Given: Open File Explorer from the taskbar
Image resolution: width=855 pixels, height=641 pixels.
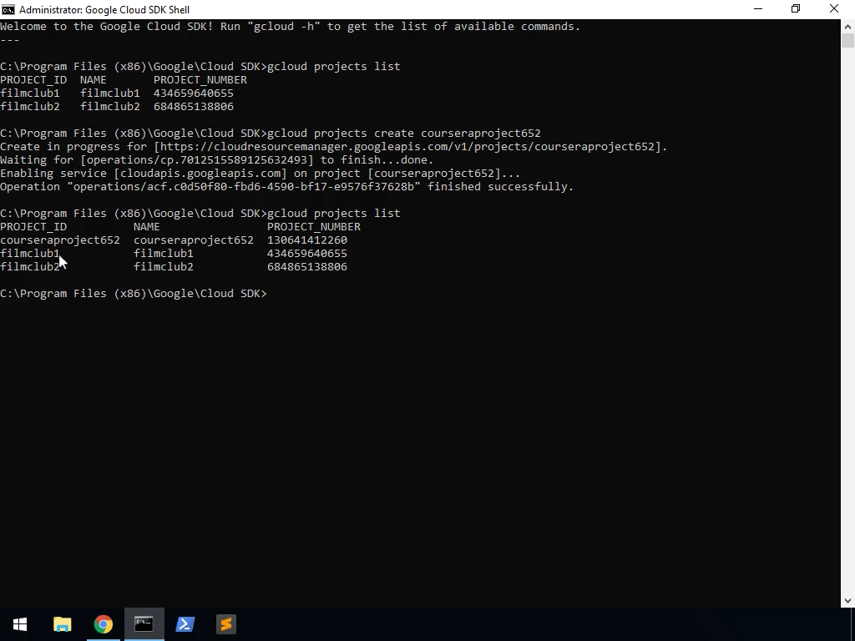Looking at the screenshot, I should [x=62, y=624].
